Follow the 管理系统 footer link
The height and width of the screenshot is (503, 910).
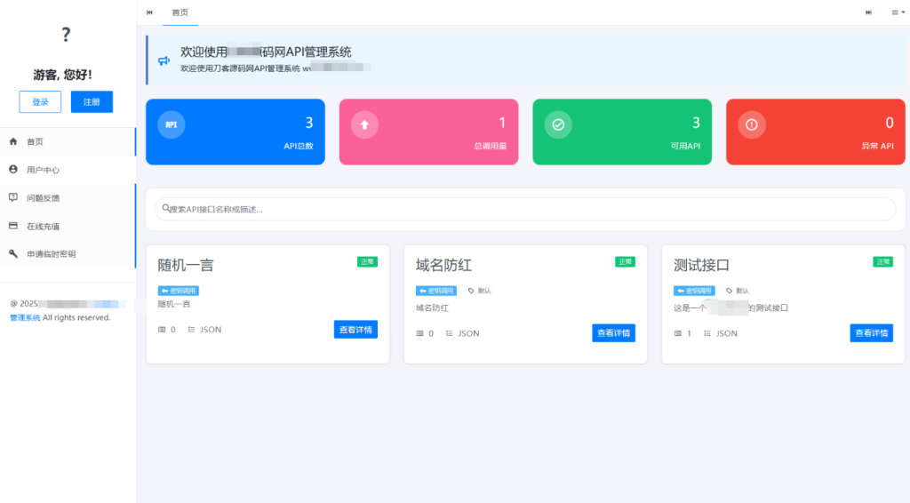pos(25,317)
